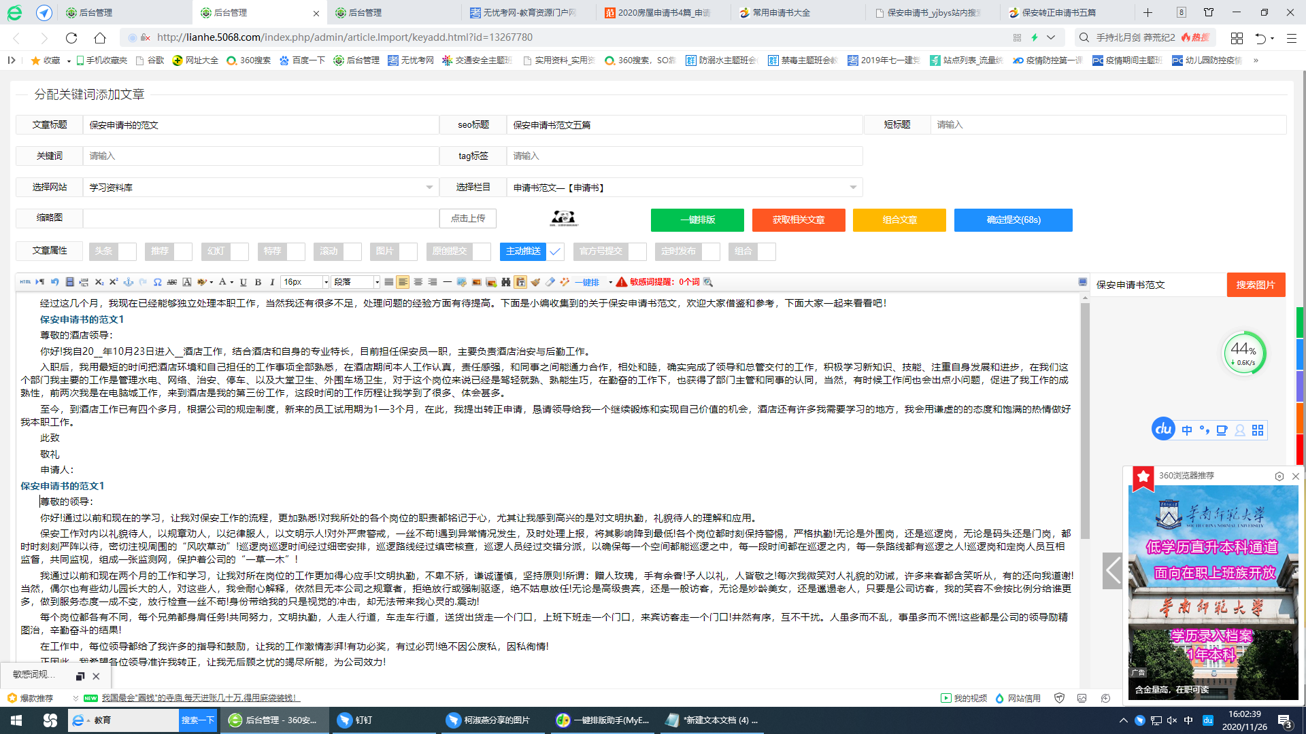The width and height of the screenshot is (1306, 734).
Task: Click the undo icon in editor toolbar
Action: pos(55,282)
